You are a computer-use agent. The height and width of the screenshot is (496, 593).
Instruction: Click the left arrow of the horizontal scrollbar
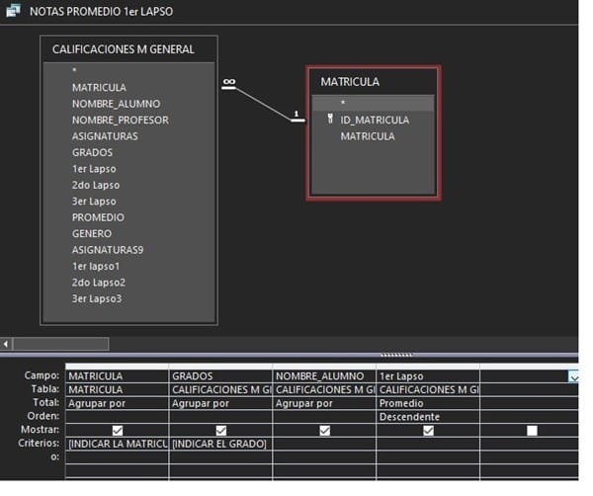pos(6,344)
